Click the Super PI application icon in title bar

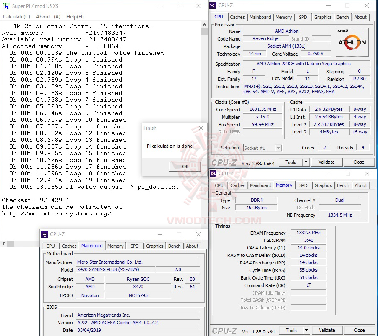coord(7,6)
